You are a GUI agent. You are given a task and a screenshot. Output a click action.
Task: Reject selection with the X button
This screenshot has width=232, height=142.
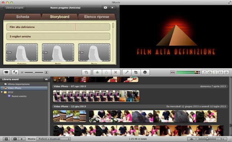pos(116,72)
